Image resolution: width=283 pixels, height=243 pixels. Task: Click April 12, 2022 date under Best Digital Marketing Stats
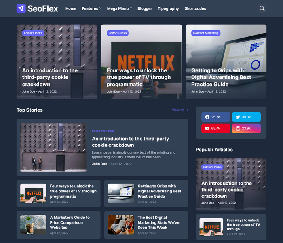(x=147, y=233)
